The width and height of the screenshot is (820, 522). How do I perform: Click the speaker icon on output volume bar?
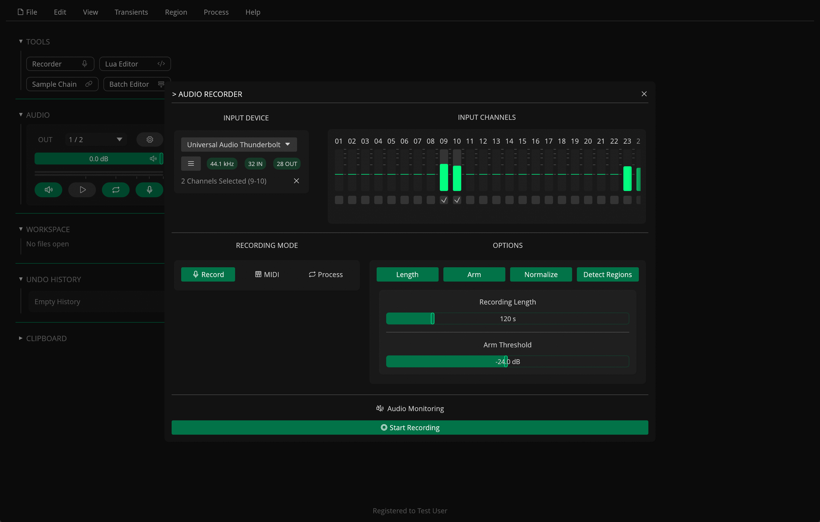point(153,159)
